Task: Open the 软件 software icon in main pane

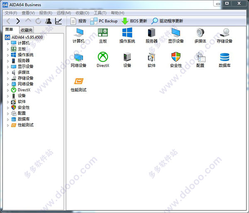Action: (x=151, y=60)
